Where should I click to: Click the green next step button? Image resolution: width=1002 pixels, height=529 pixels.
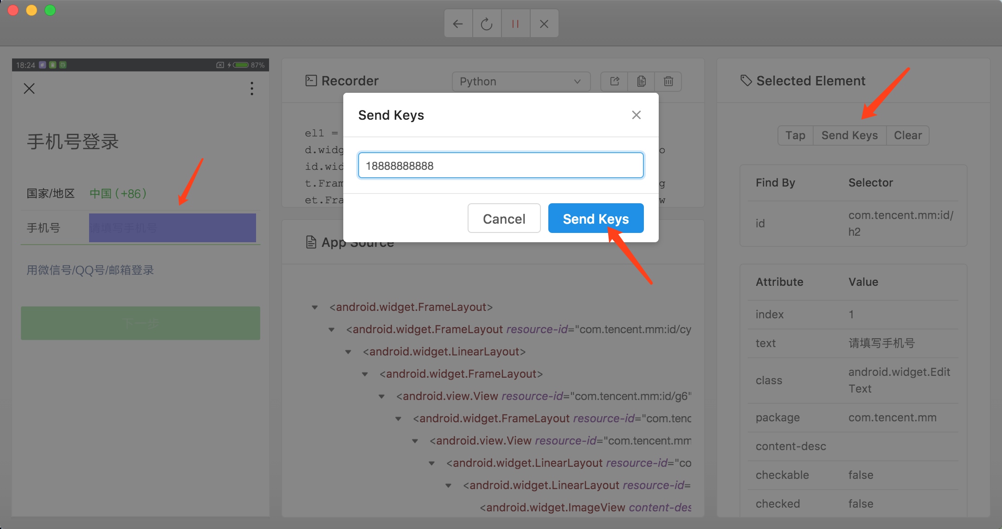(140, 323)
